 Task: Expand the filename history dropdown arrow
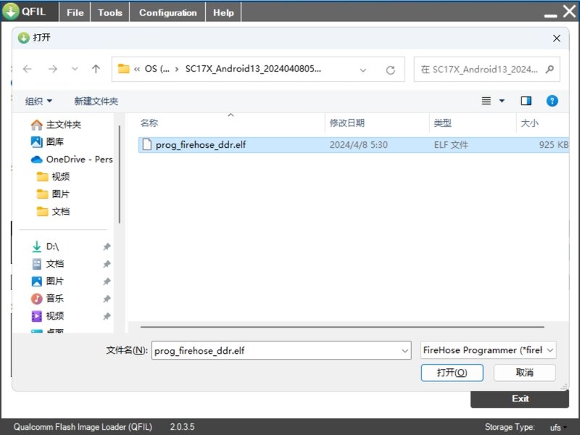point(405,351)
